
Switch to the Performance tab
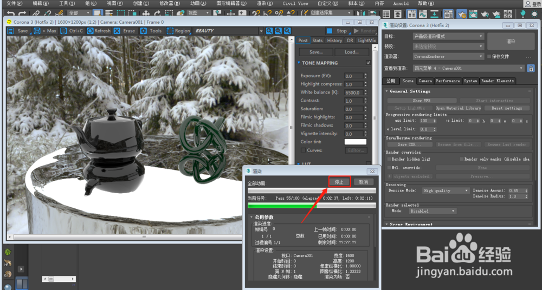448,81
